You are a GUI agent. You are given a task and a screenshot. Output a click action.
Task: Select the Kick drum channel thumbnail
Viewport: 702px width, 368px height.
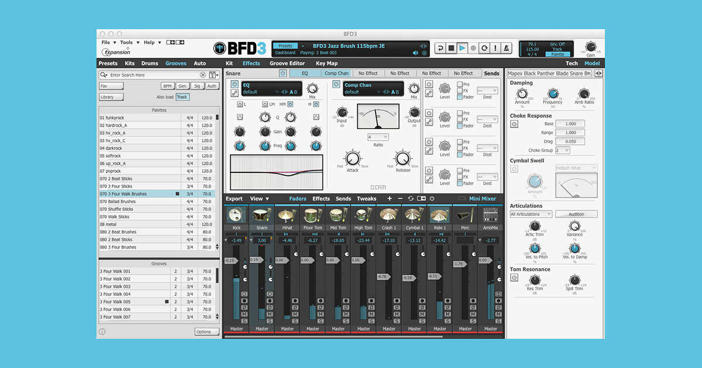[x=236, y=216]
